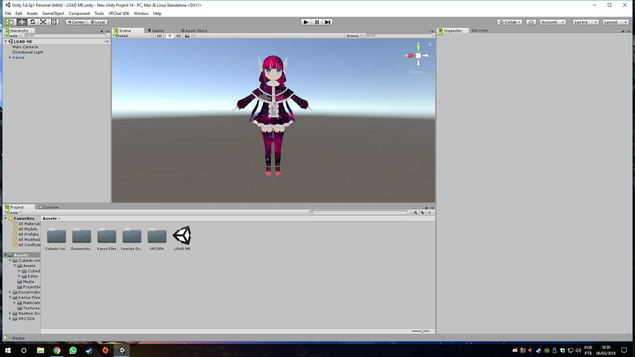
Task: Toggle scene lighting sun icon
Action: pyautogui.click(x=170, y=36)
